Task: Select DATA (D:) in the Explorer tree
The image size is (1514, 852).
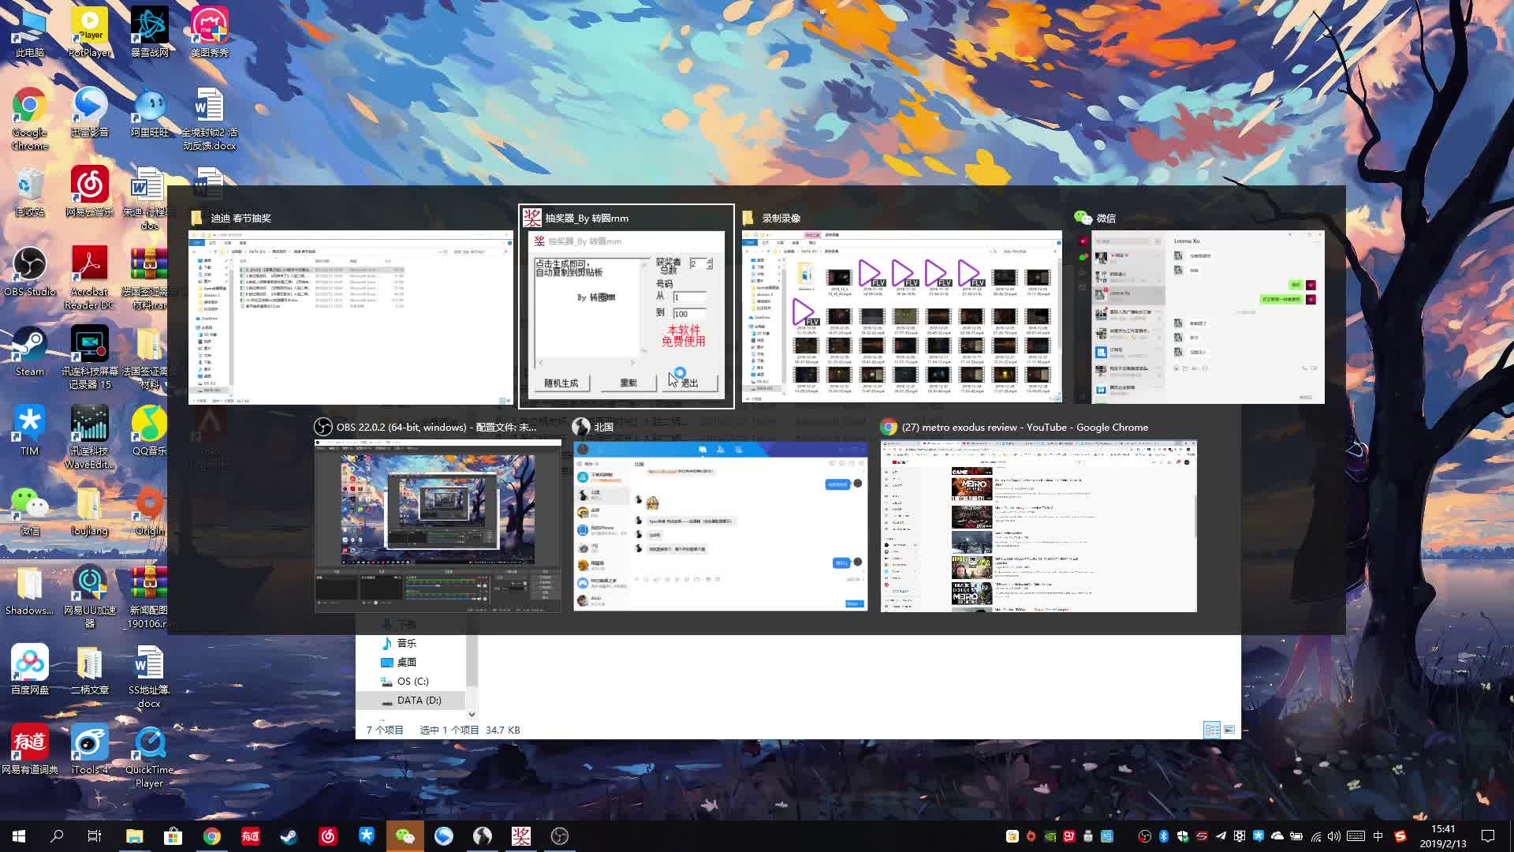Action: (419, 700)
